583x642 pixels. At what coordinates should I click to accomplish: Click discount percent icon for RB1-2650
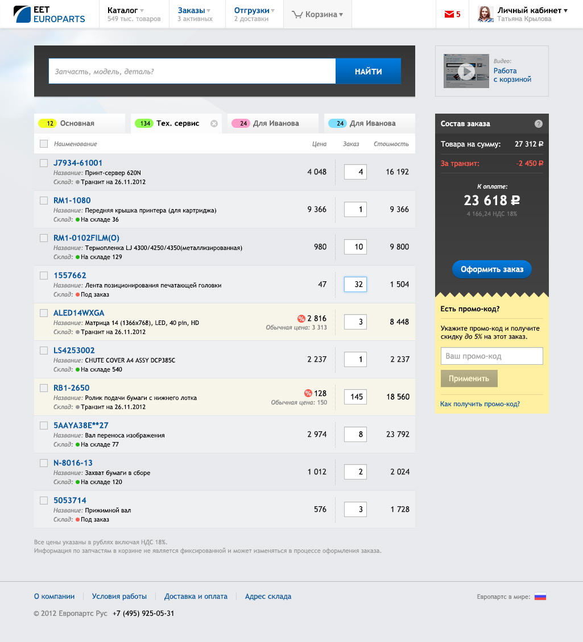(308, 393)
